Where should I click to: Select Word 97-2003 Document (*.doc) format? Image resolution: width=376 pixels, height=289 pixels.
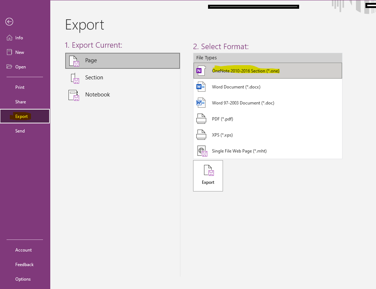pyautogui.click(x=268, y=103)
